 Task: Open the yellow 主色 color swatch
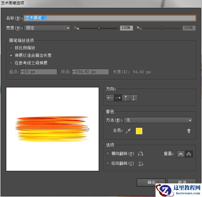(x=139, y=131)
